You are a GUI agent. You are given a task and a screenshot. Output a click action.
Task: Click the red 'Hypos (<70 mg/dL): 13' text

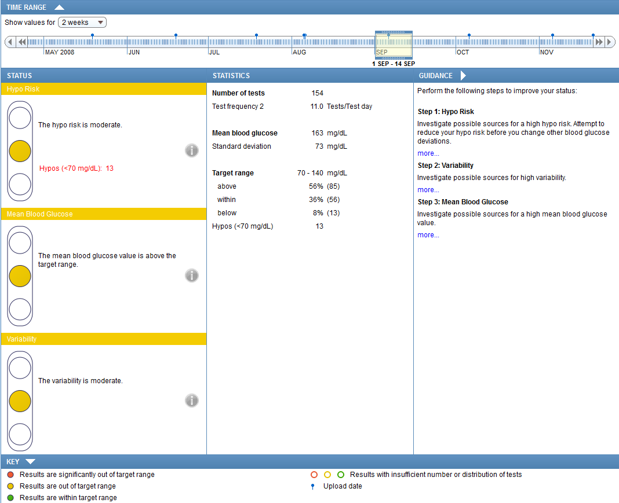77,168
